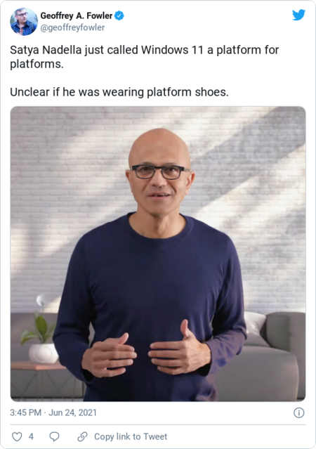Click the man's glasses in the photo
This screenshot has height=449, width=316.
(159, 172)
